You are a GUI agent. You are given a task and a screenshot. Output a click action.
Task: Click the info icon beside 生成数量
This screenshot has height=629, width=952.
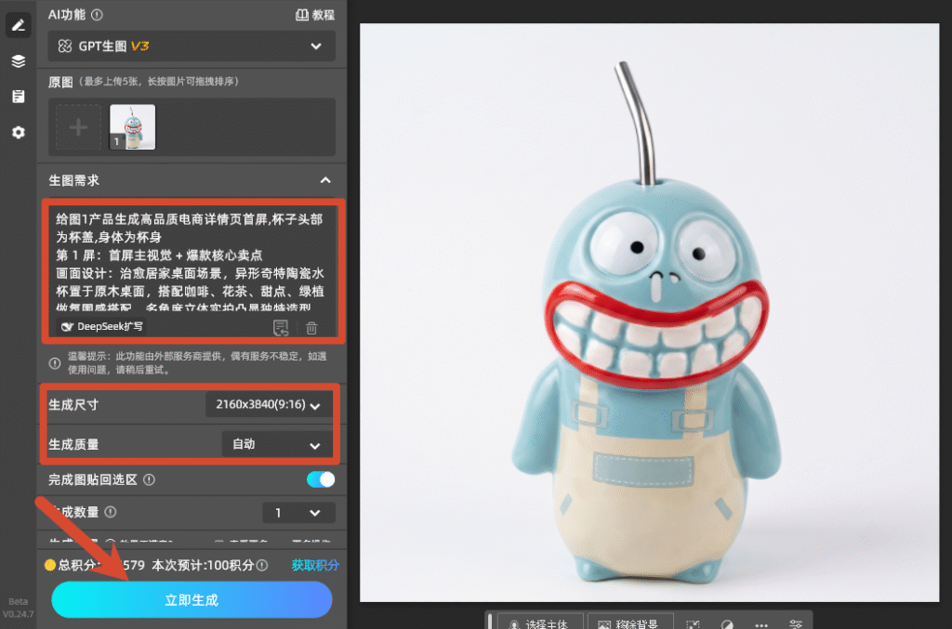[111, 512]
